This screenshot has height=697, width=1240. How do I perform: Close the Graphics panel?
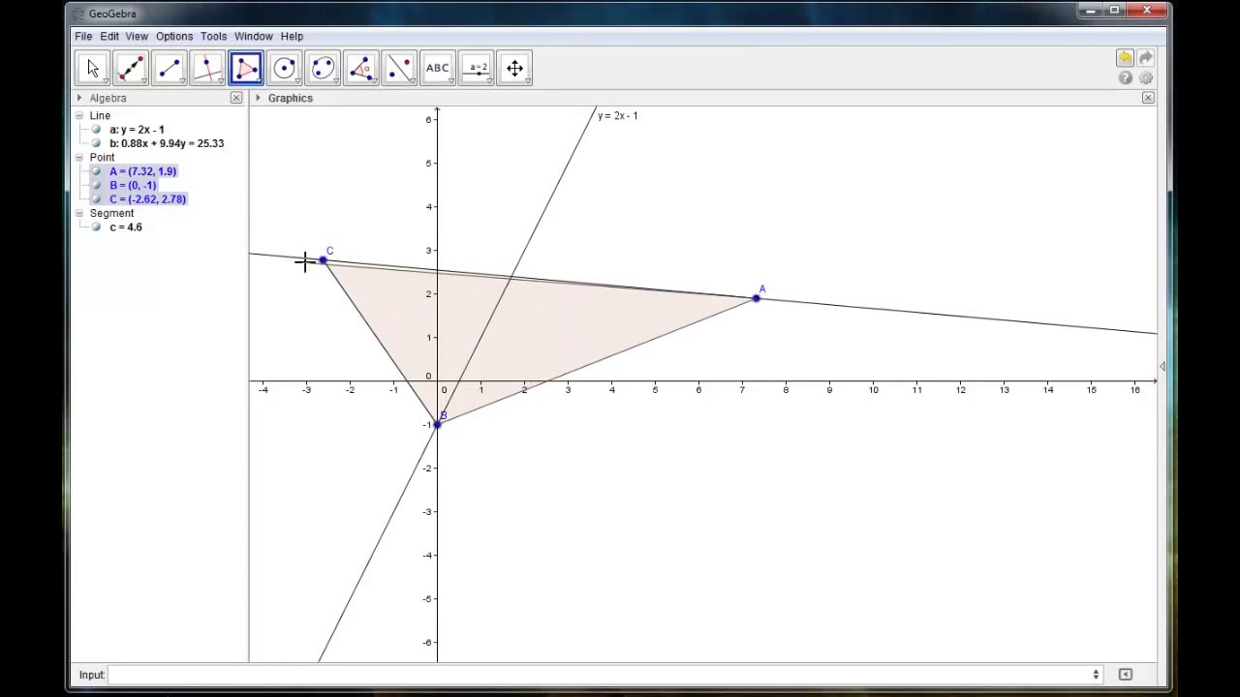point(1148,98)
